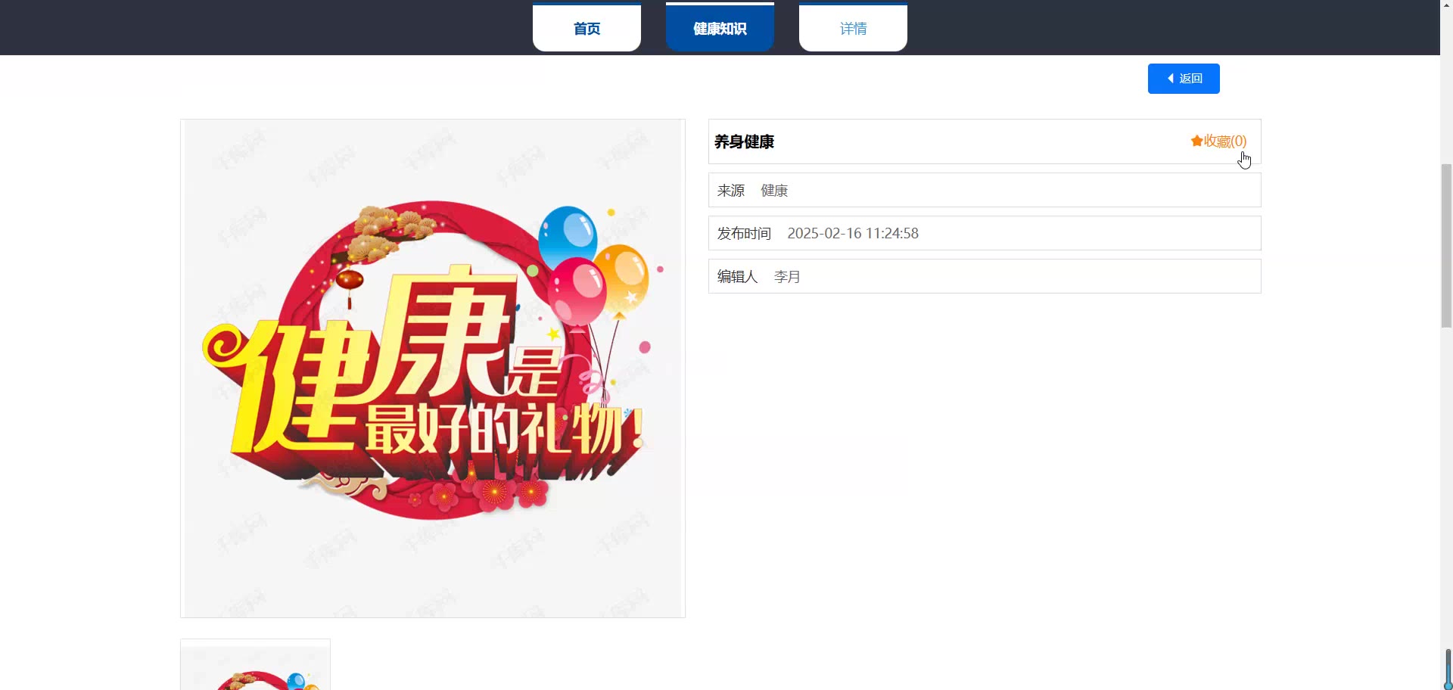Click the orange star favorite icon
1453x690 pixels.
1196,141
